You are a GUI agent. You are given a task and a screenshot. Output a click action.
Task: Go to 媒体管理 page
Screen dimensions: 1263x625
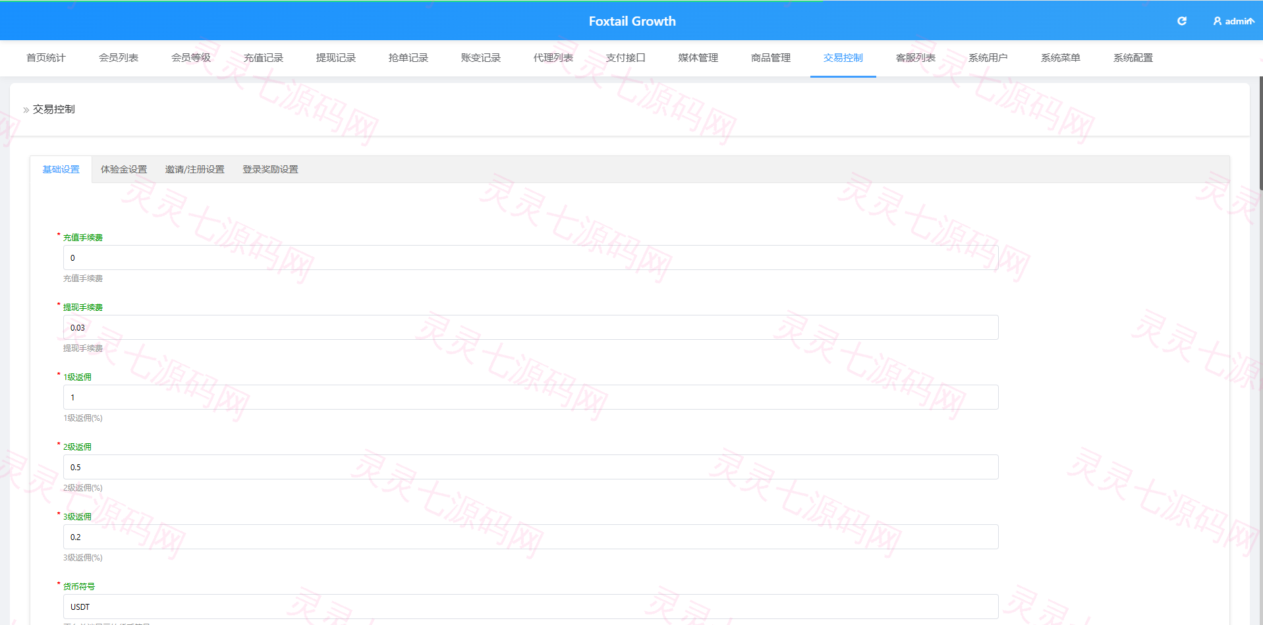pyautogui.click(x=698, y=58)
